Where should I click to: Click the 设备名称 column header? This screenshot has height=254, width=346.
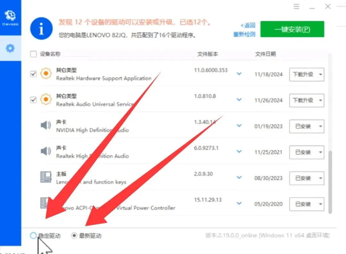click(x=50, y=54)
